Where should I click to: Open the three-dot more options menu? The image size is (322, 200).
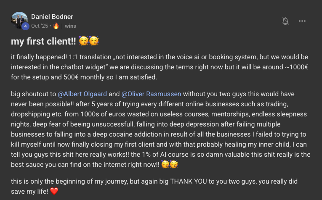click(x=302, y=21)
